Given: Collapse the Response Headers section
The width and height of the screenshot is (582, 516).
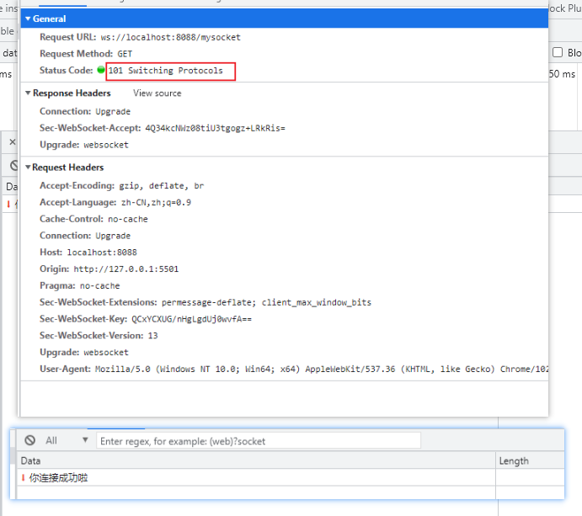Looking at the screenshot, I should [28, 93].
